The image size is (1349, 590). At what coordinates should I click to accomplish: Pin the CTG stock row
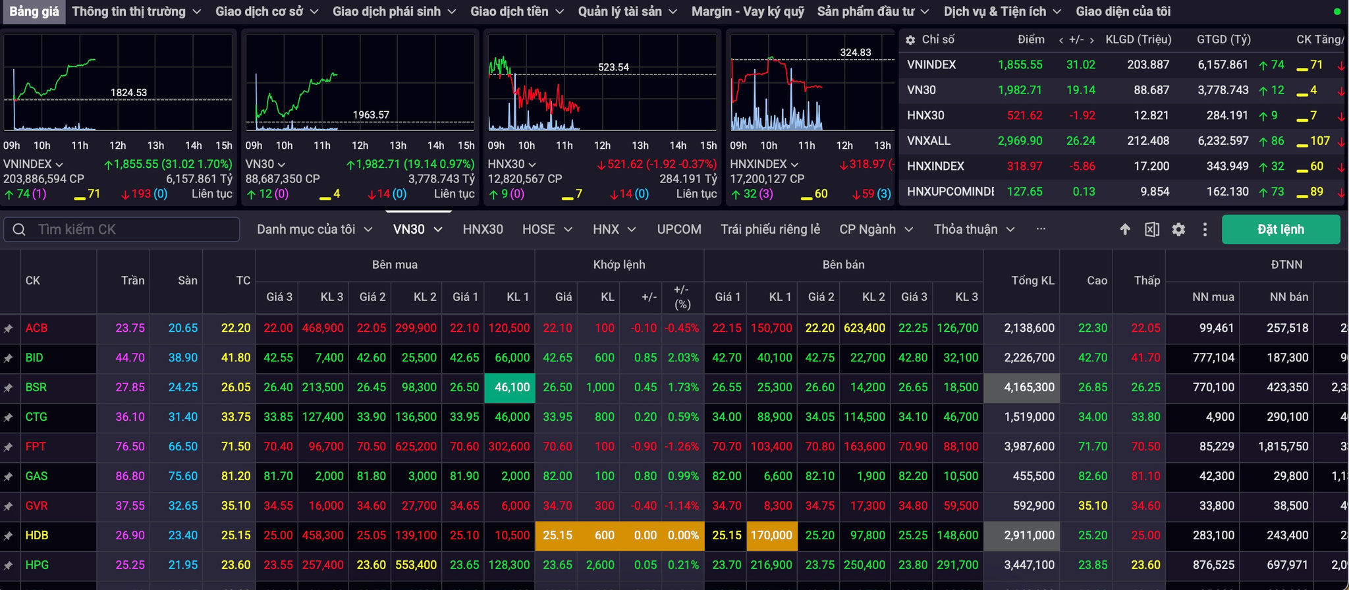(9, 417)
